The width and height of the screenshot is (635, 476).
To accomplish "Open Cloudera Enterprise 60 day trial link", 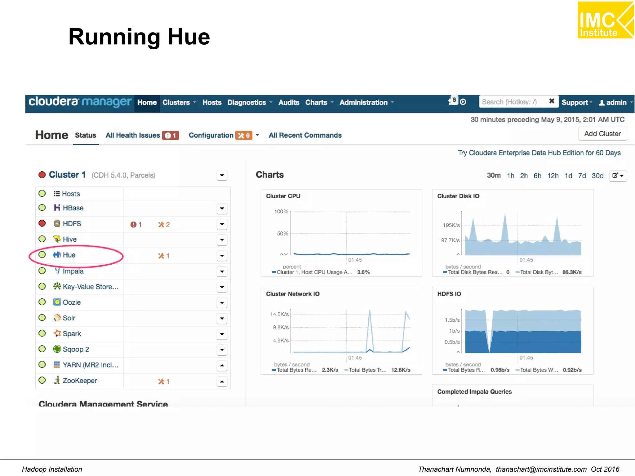I will click(539, 153).
